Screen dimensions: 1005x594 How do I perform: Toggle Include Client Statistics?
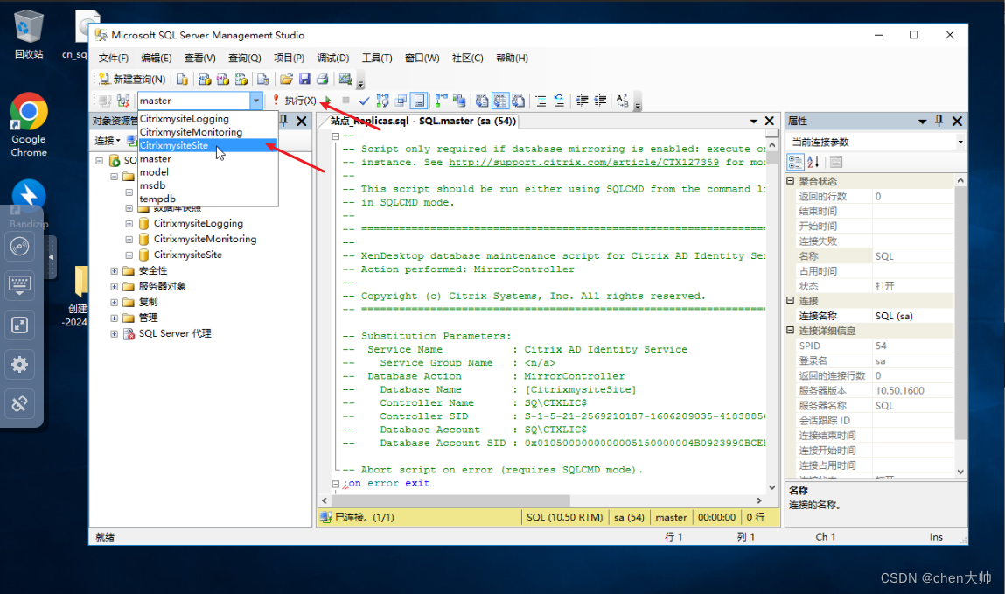(459, 101)
